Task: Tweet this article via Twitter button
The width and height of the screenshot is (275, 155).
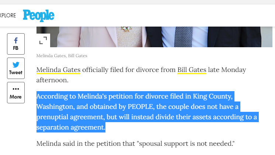Action: click(16, 68)
